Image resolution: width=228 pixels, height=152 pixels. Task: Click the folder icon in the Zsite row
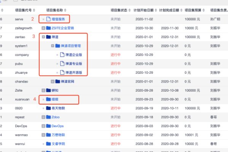tap(48, 90)
